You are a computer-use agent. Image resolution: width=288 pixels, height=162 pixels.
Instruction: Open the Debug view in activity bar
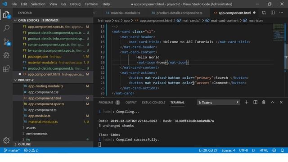pyautogui.click(x=6, y=55)
